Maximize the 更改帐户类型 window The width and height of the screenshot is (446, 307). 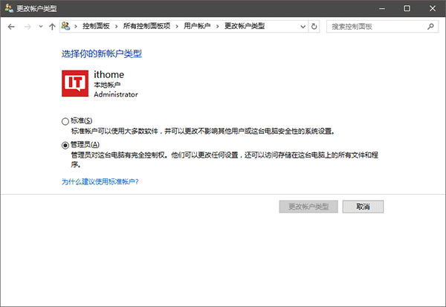point(407,8)
